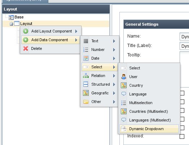Open the Date submenu arrow
This screenshot has height=145, width=189.
click(114, 58)
